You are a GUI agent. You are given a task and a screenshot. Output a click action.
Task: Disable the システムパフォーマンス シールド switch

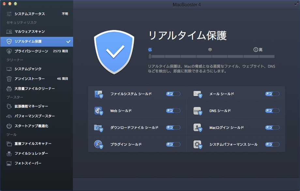tap(272, 144)
